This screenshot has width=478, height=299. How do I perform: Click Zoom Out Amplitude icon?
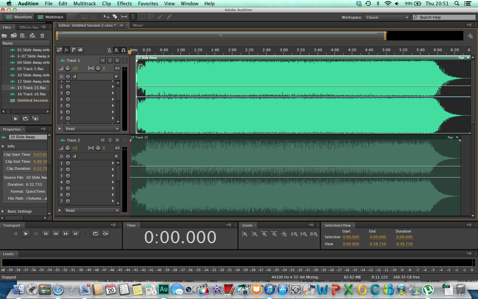click(255, 234)
